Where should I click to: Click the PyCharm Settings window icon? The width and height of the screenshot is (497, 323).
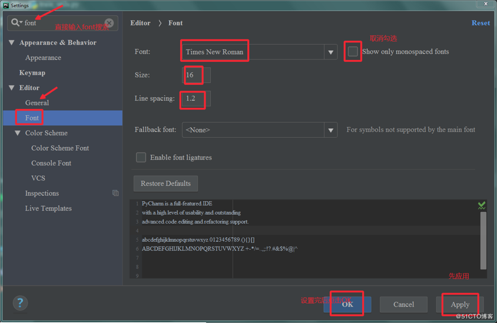(x=6, y=5)
